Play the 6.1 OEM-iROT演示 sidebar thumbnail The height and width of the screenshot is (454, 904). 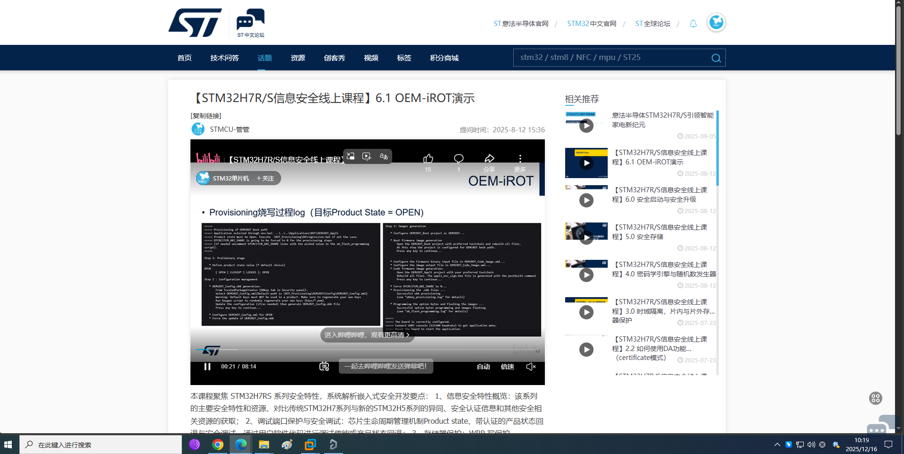pos(586,163)
